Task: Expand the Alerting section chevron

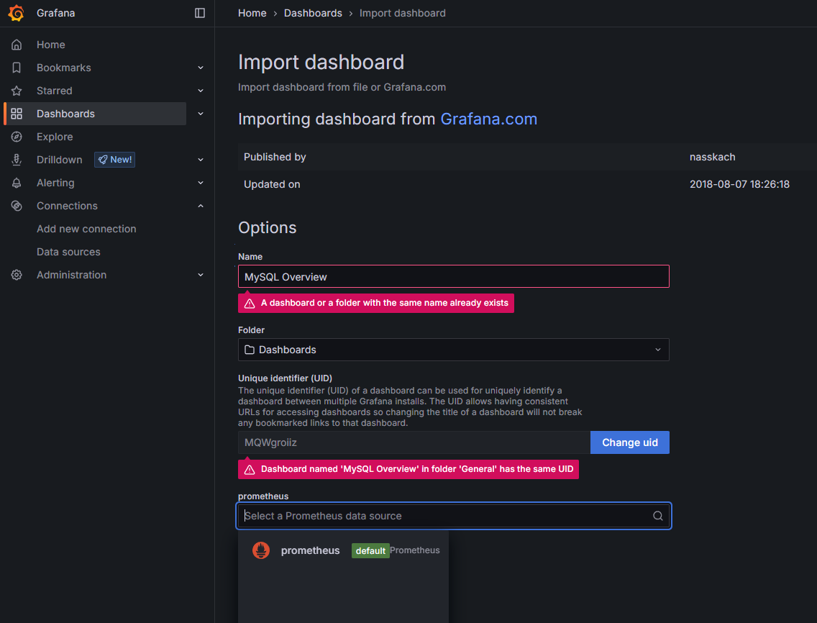Action: [201, 183]
